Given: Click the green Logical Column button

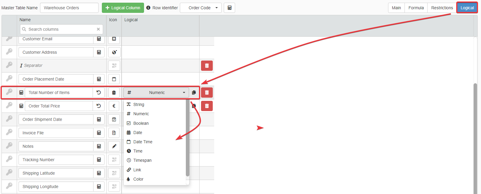Looking at the screenshot, I should 123,8.
